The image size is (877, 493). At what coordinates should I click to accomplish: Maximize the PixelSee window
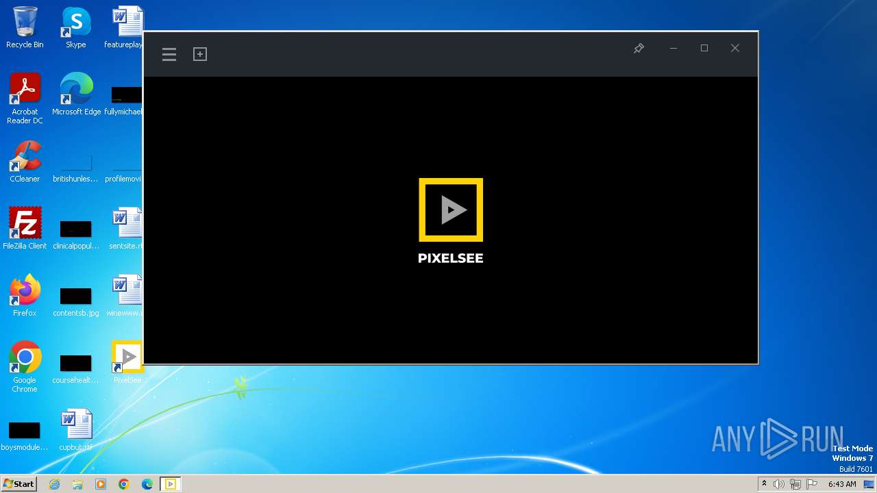(x=704, y=48)
